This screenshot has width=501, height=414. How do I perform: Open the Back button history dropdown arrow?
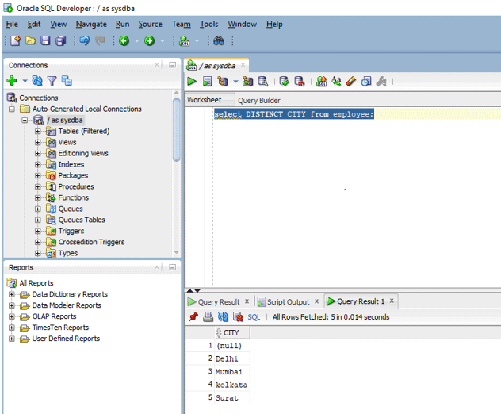(x=137, y=41)
